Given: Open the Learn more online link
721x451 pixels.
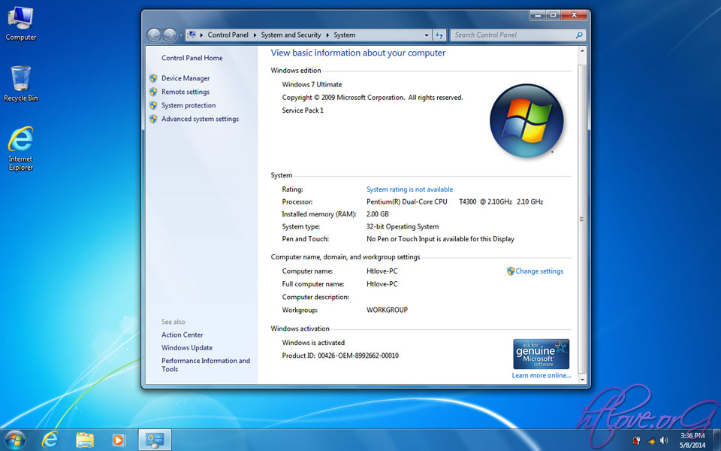Looking at the screenshot, I should (541, 375).
